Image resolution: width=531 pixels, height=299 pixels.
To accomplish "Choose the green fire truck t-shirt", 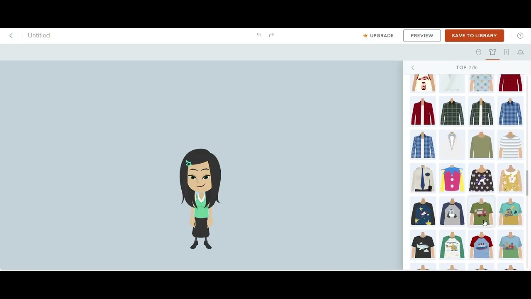I will (x=481, y=212).
